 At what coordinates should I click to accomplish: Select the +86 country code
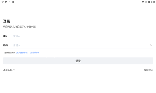click(x=5, y=36)
